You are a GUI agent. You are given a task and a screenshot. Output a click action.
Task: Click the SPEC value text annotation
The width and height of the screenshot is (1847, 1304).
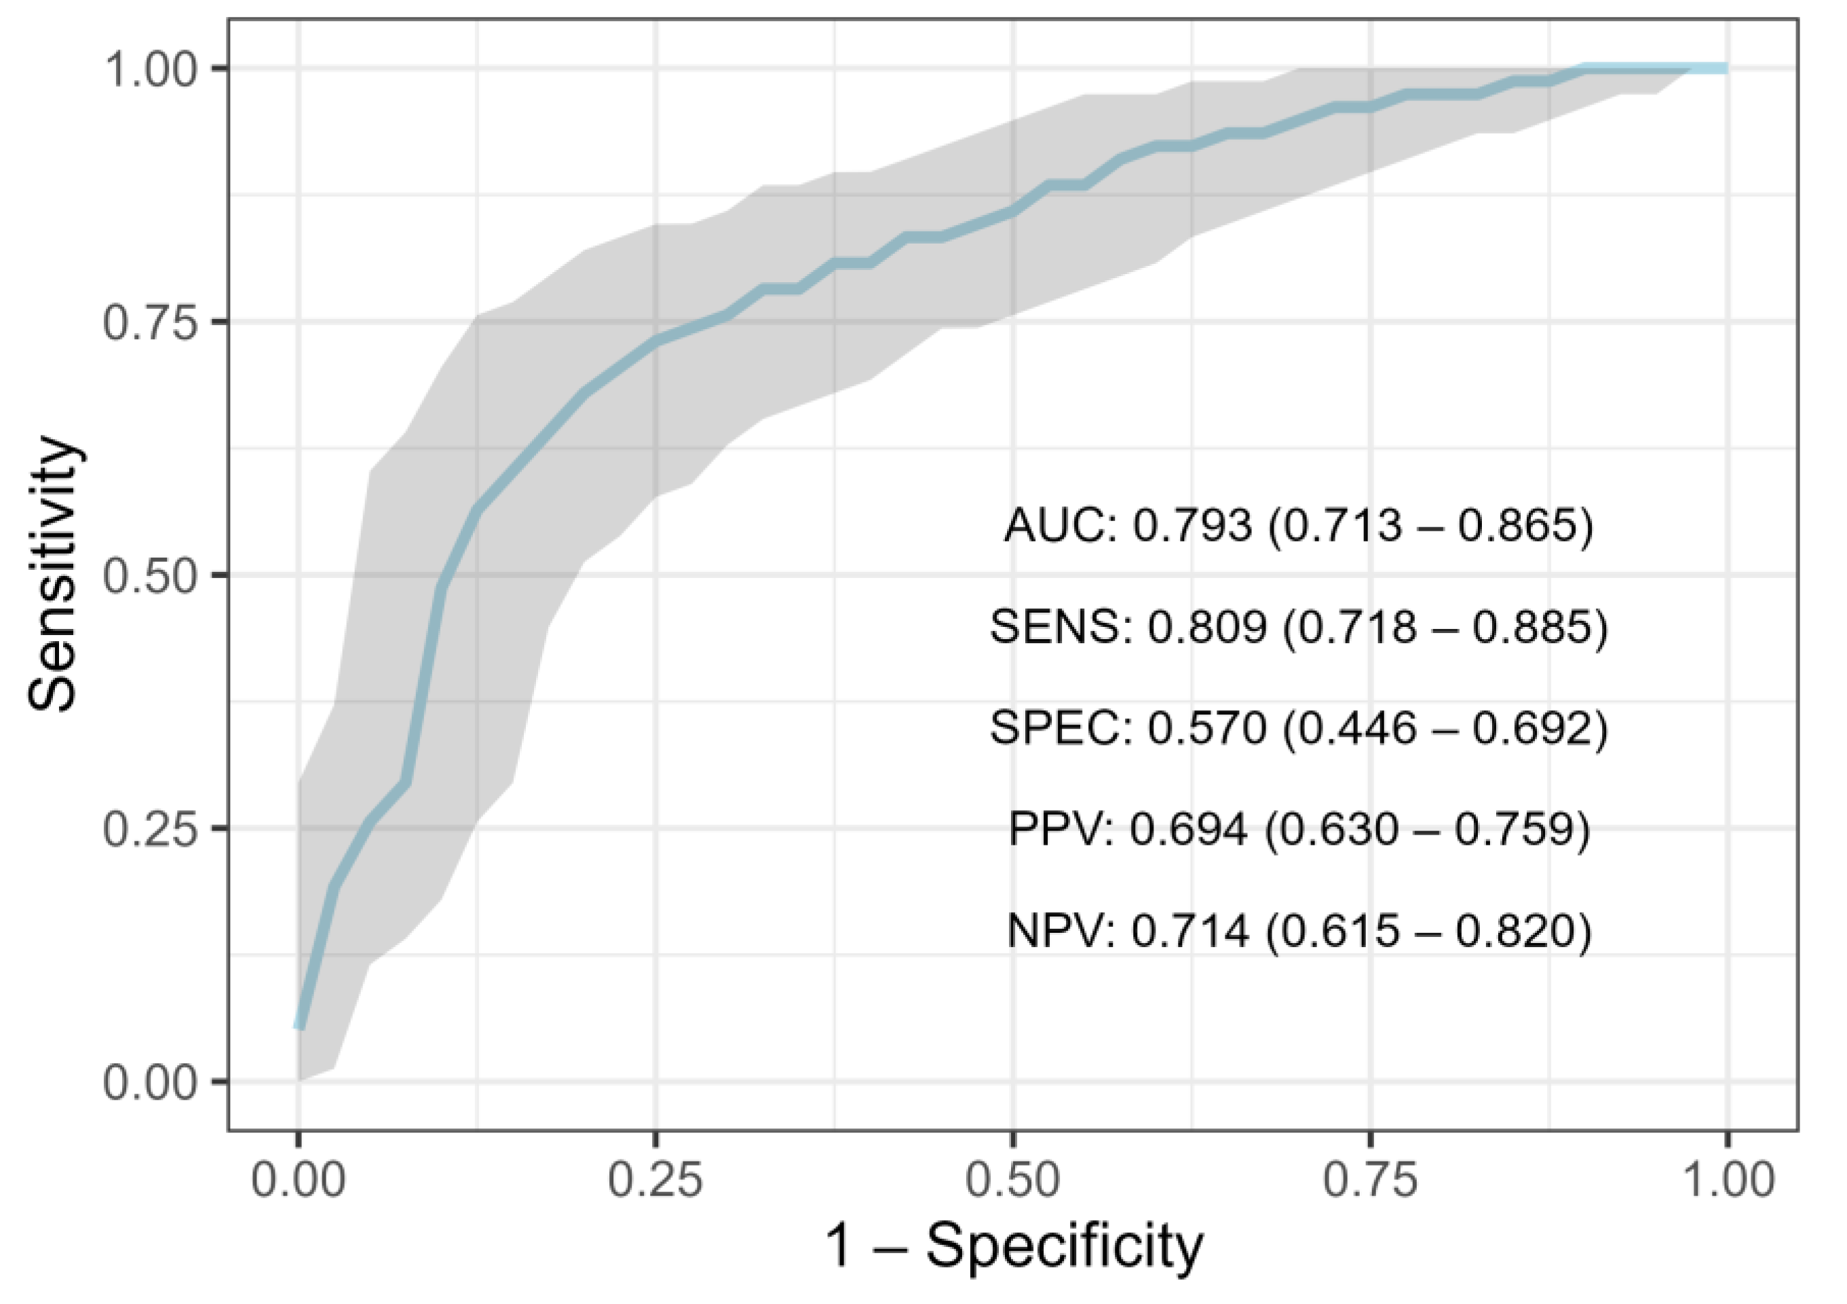click(1297, 729)
